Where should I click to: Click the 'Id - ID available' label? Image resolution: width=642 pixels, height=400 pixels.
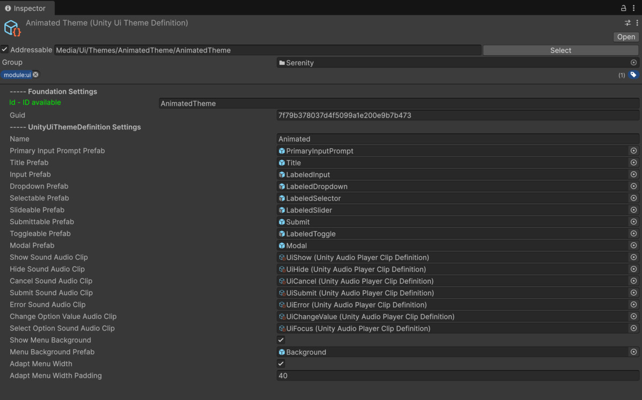point(35,102)
